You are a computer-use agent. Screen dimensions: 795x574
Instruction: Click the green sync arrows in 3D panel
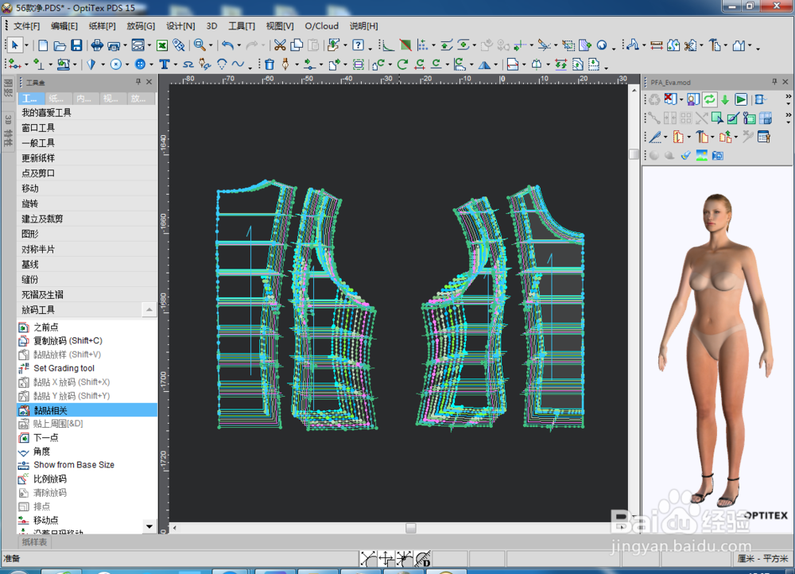709,99
